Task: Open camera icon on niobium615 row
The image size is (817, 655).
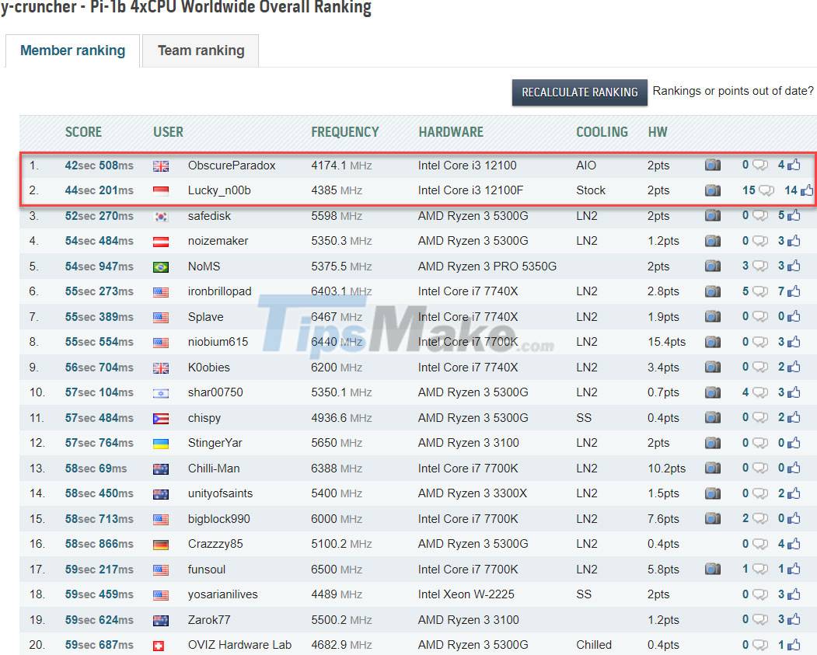Action: click(x=712, y=342)
